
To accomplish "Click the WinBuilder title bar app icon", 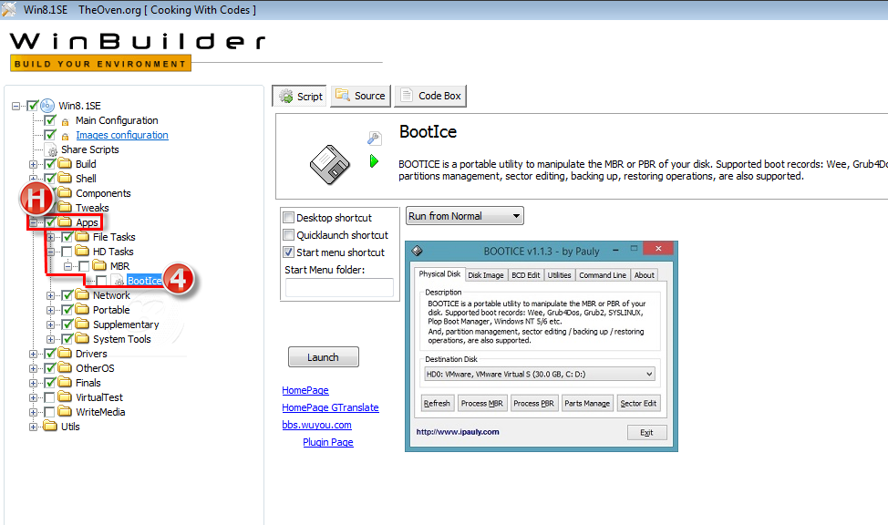I will pos(8,10).
